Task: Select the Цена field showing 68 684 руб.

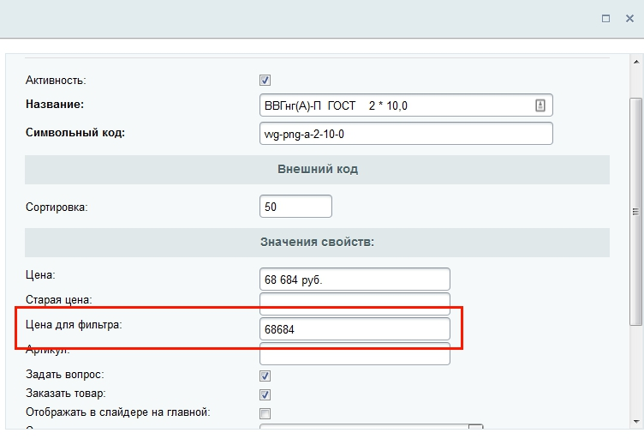Action: pyautogui.click(x=355, y=280)
